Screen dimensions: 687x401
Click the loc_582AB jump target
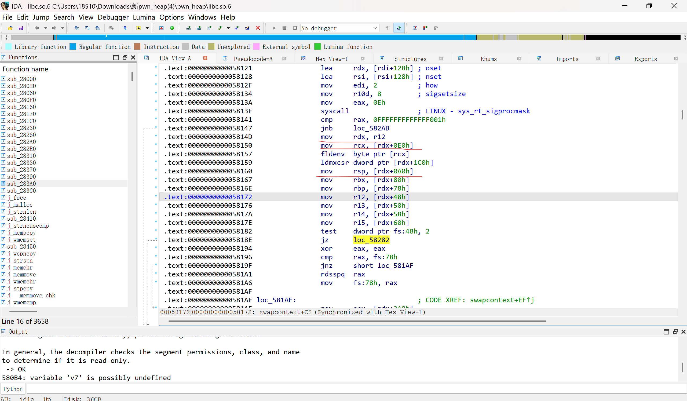[371, 128]
